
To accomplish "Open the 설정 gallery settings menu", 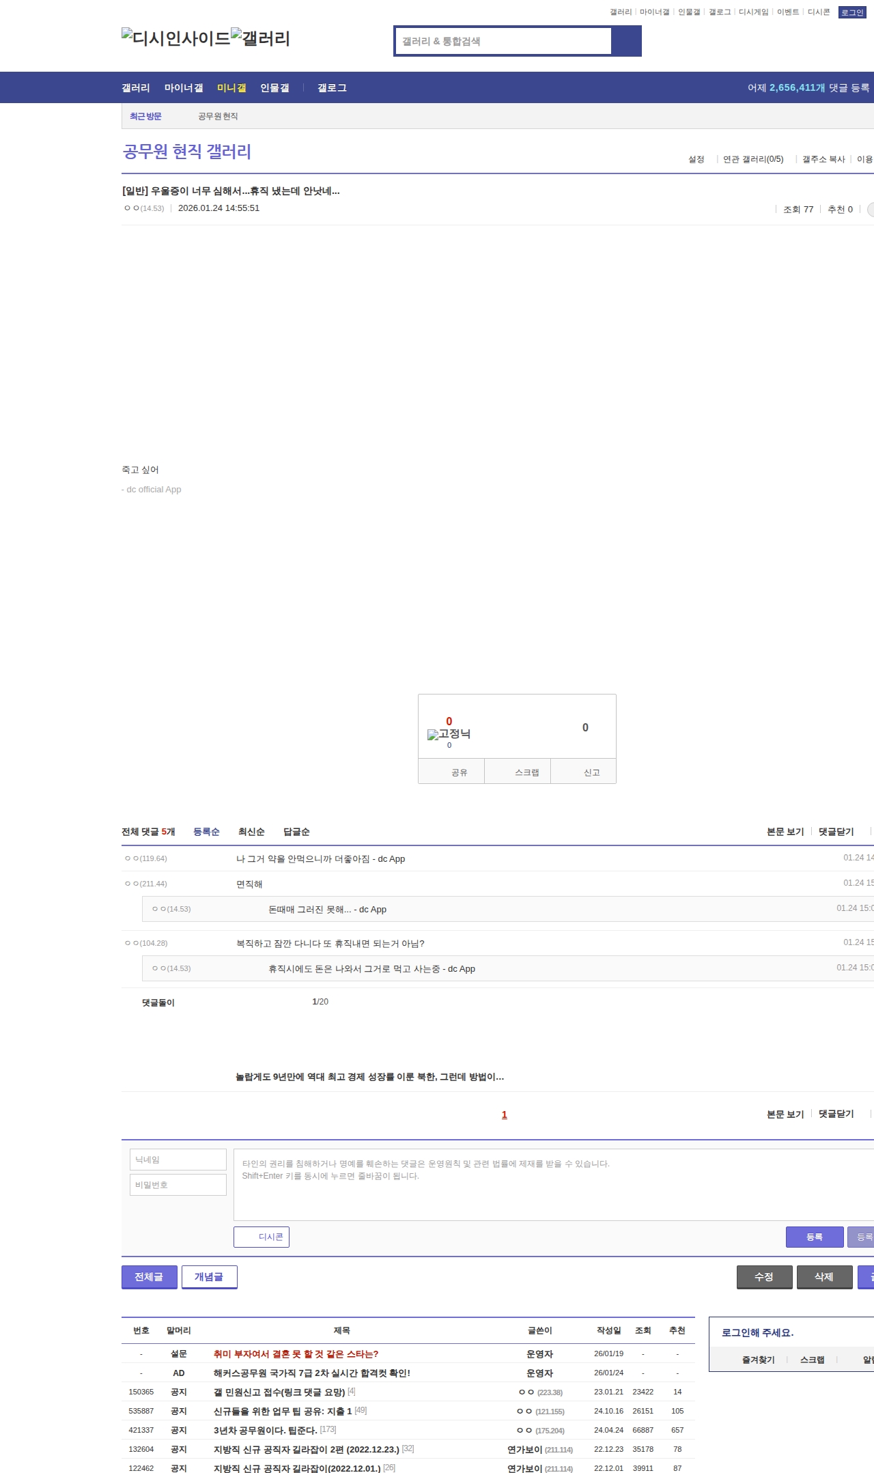I will tap(696, 159).
